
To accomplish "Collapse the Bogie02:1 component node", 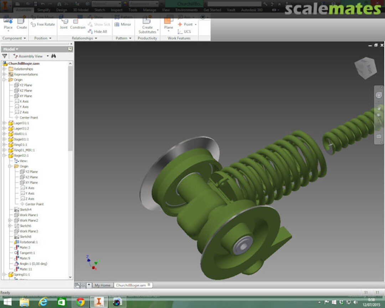I will (x=4, y=155).
